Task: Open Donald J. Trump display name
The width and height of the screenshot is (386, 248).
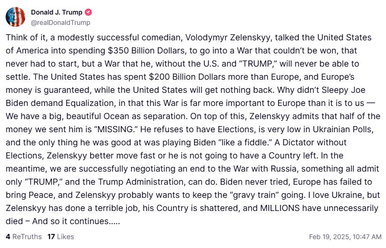Action: (x=56, y=13)
